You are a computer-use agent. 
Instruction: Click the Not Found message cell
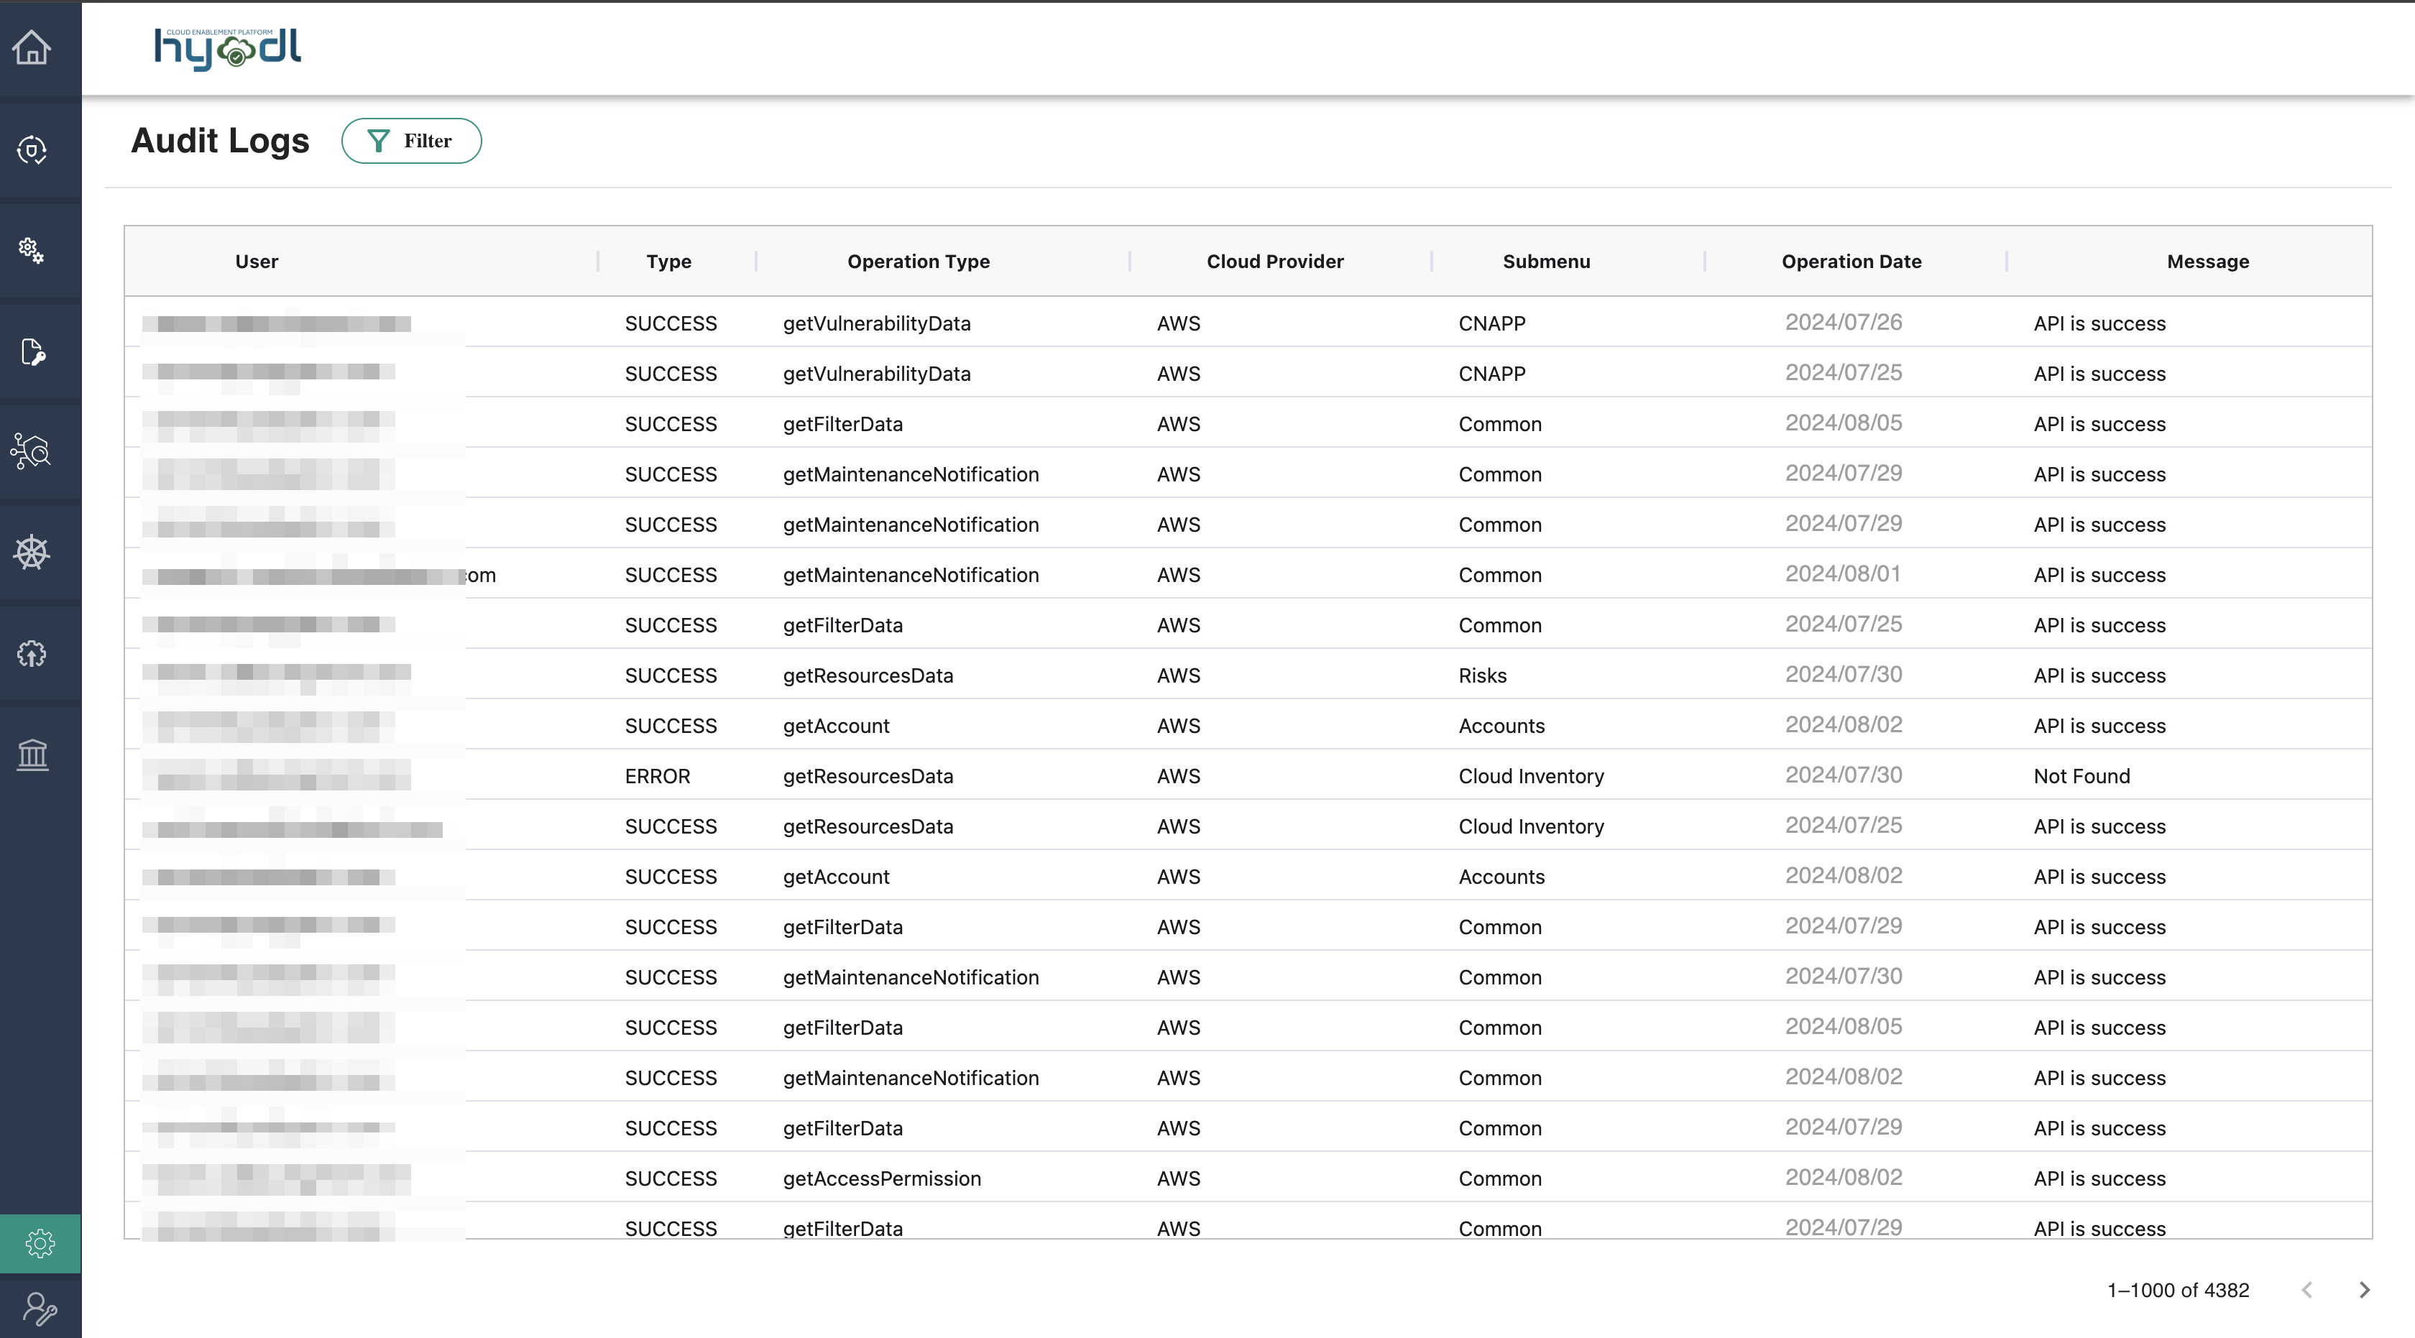click(2081, 776)
